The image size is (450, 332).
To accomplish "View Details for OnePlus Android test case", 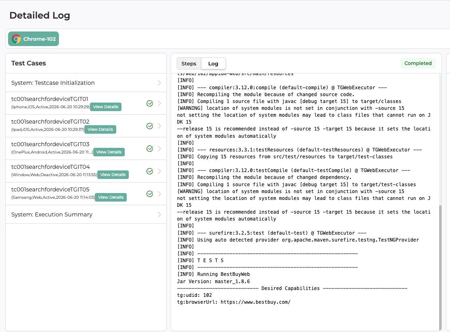I will click(109, 152).
